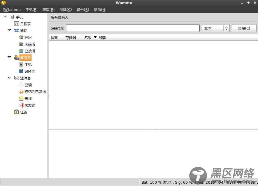Screen dimensions: 258x186
Task: Click the calendar icon beside 日程表
Action: tap(17, 24)
